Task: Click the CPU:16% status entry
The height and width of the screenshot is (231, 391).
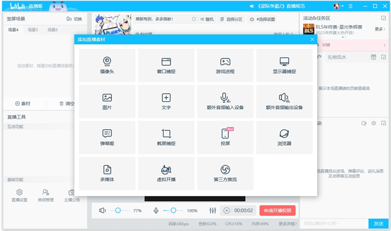Action: click(233, 224)
